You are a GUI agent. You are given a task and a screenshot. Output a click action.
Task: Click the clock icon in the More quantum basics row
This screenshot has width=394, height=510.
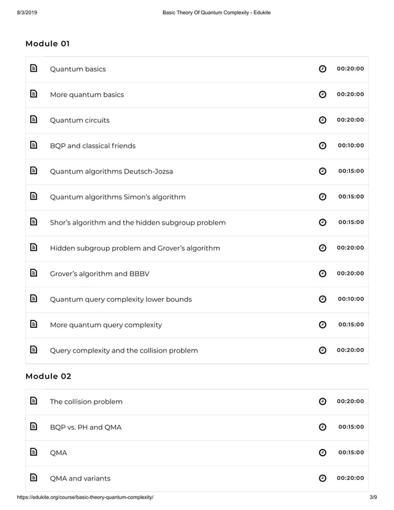pyautogui.click(x=322, y=94)
